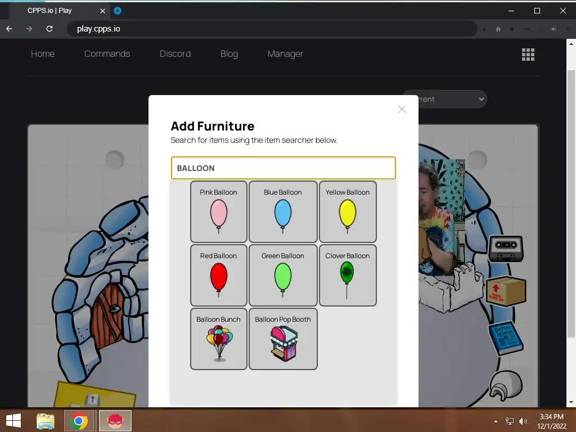Open the blue Better Igloos catalog book
Image resolution: width=576 pixels, height=432 pixels.
(x=506, y=338)
